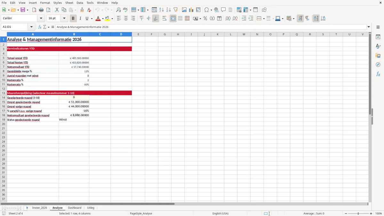384x216 pixels.
Task: Open the Function Wizard next to Name Box
Action: point(40,27)
